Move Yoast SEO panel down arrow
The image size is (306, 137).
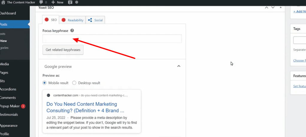[x=273, y=7]
